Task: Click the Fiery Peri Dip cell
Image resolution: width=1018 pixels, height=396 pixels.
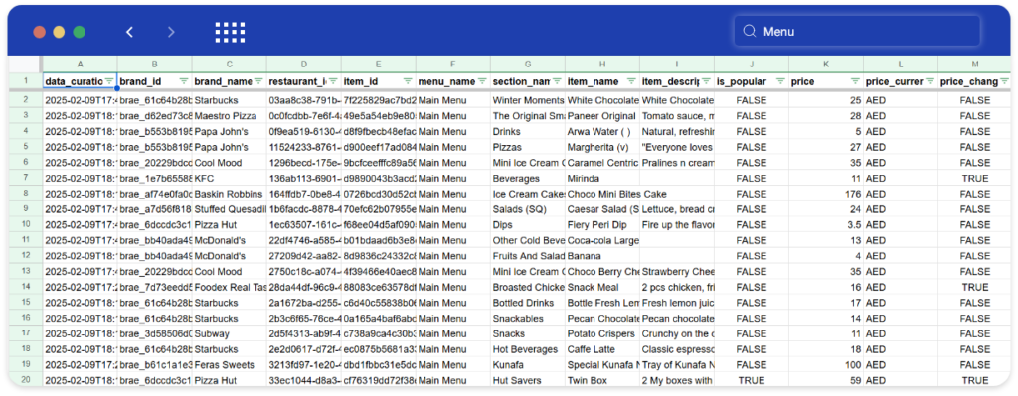Action: (x=602, y=225)
